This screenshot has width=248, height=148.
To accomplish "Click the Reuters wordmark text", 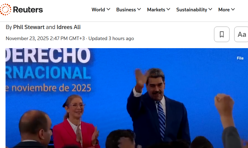I will click(x=28, y=10).
